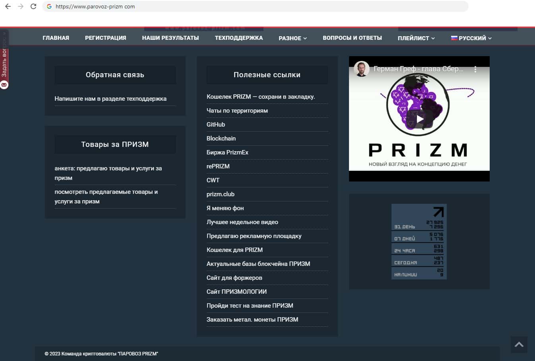Image resolution: width=535 pixels, height=361 pixels.
Task: Open 'Кошелек для PRIZM' link
Action: [235, 250]
